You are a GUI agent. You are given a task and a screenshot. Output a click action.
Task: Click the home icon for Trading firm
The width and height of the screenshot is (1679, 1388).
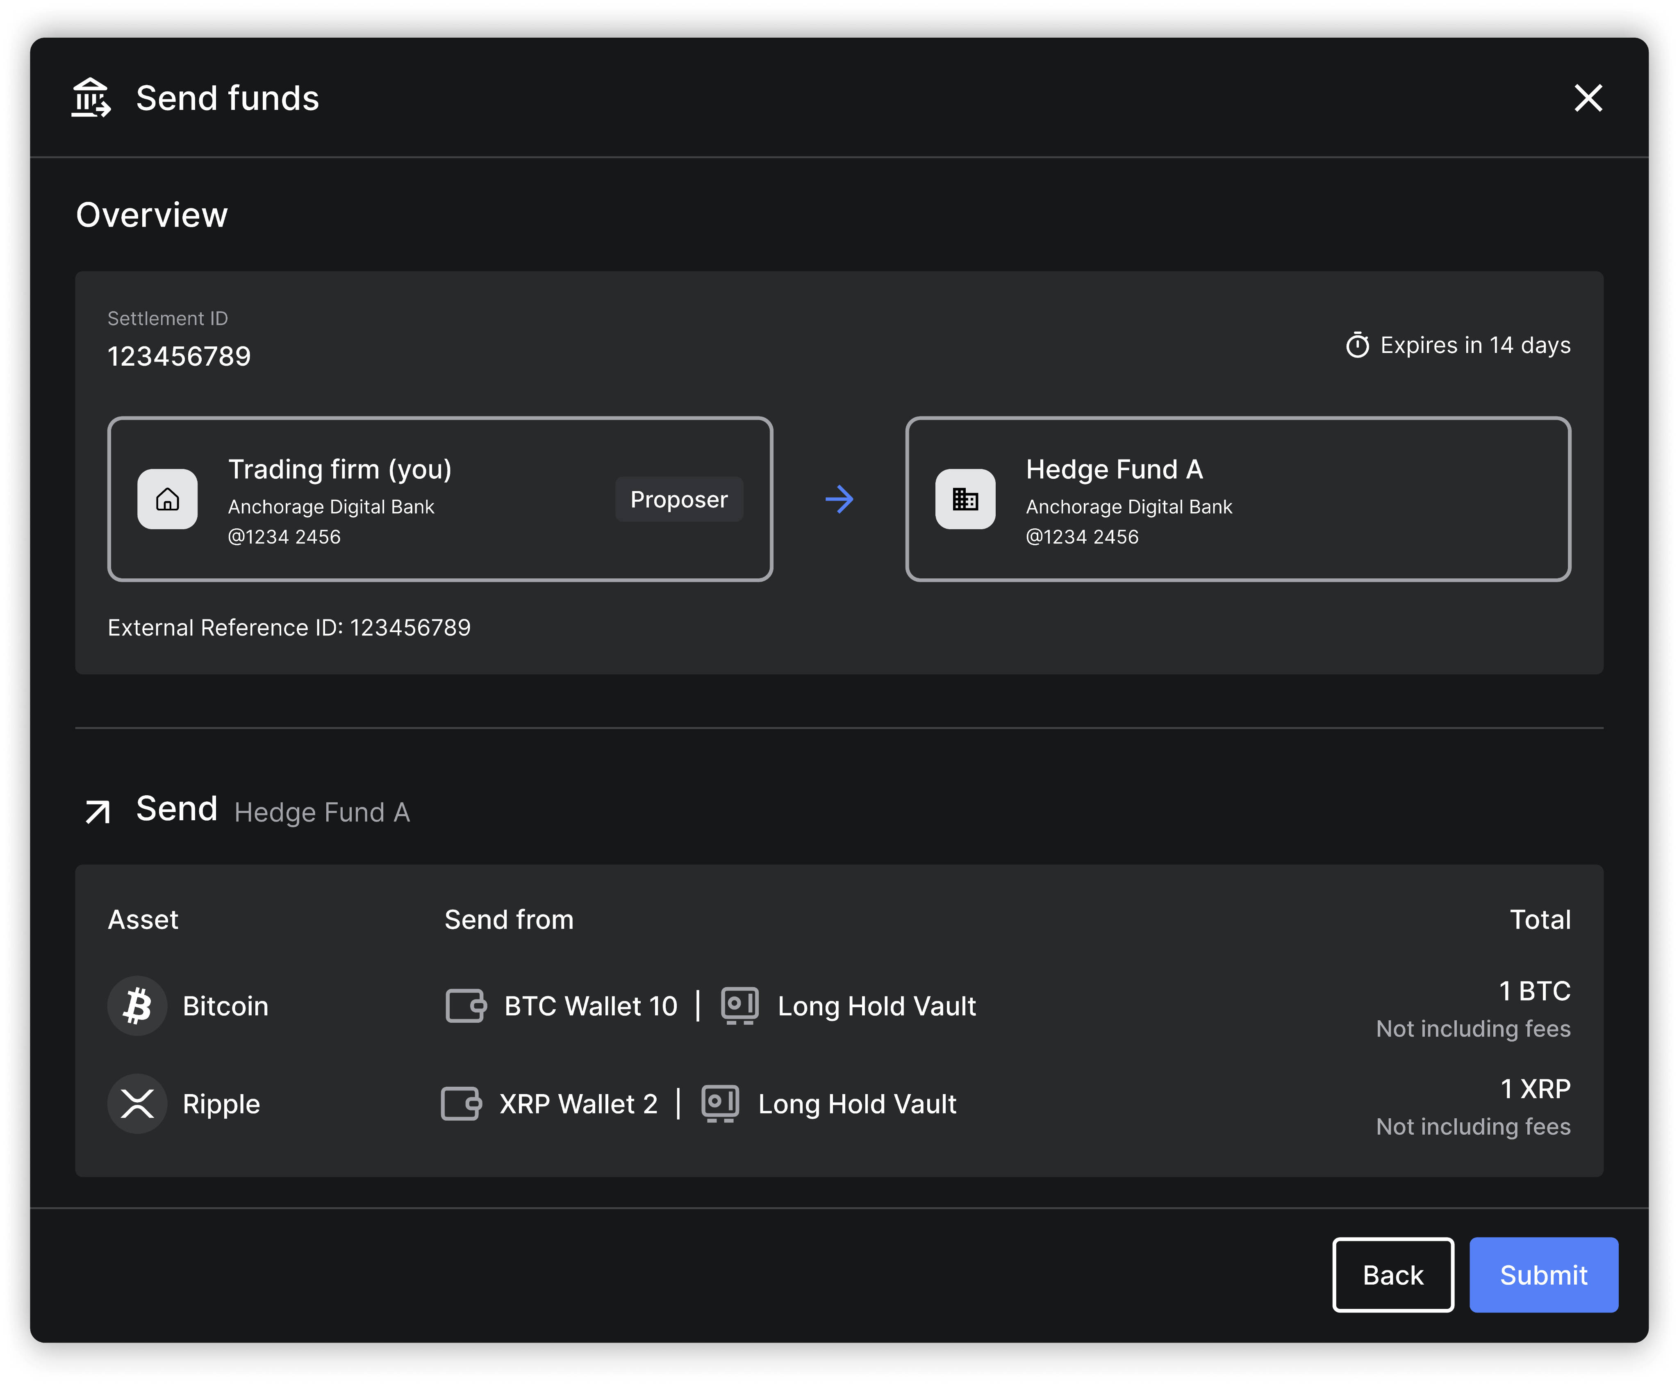pos(167,500)
